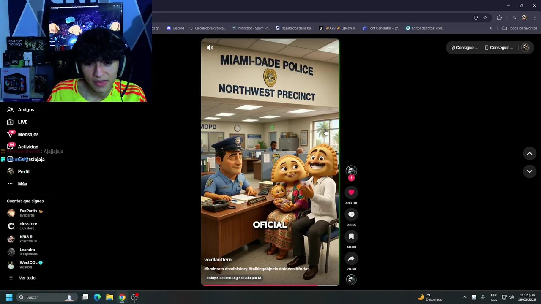
Task: Open the clock showing 11:02 p.m.
Action: pos(527,297)
